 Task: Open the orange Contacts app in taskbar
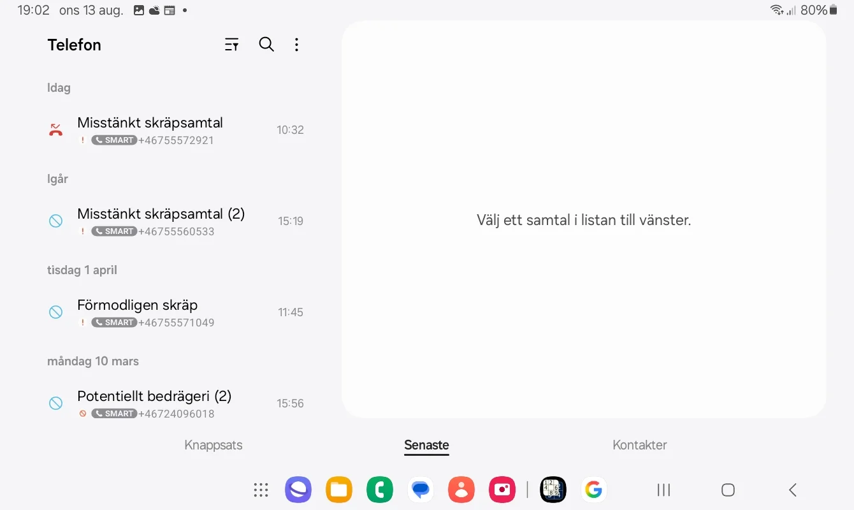click(461, 490)
